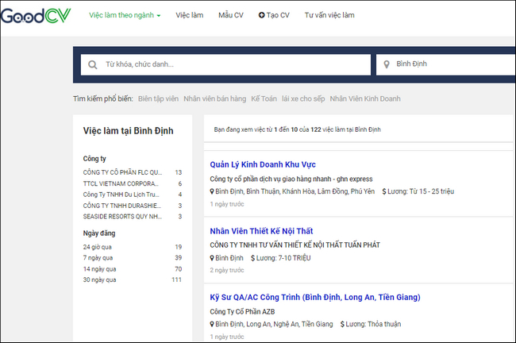Select popular search Kế Toán
This screenshot has width=516, height=343.
point(264,98)
